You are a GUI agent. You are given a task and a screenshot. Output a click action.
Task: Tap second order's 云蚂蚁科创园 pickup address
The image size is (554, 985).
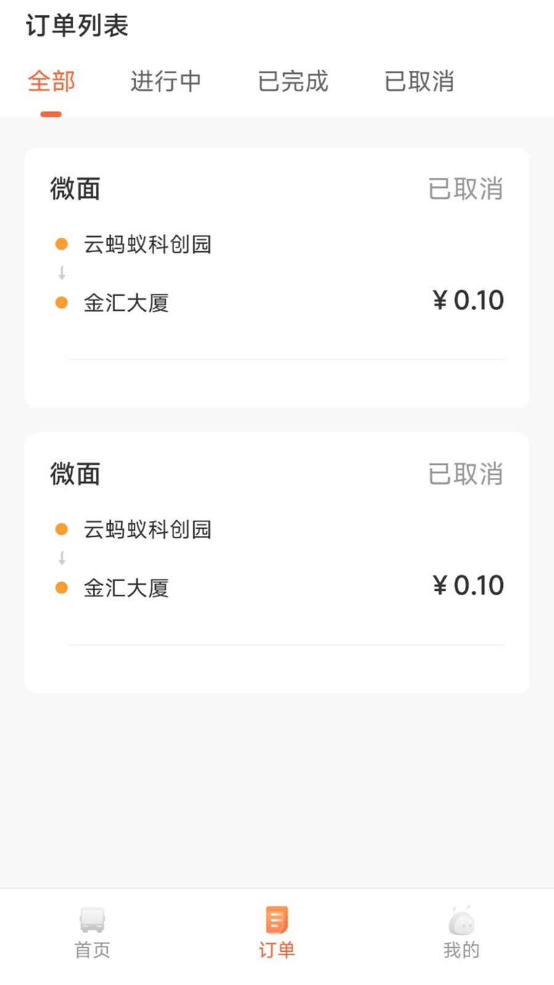coord(148,529)
